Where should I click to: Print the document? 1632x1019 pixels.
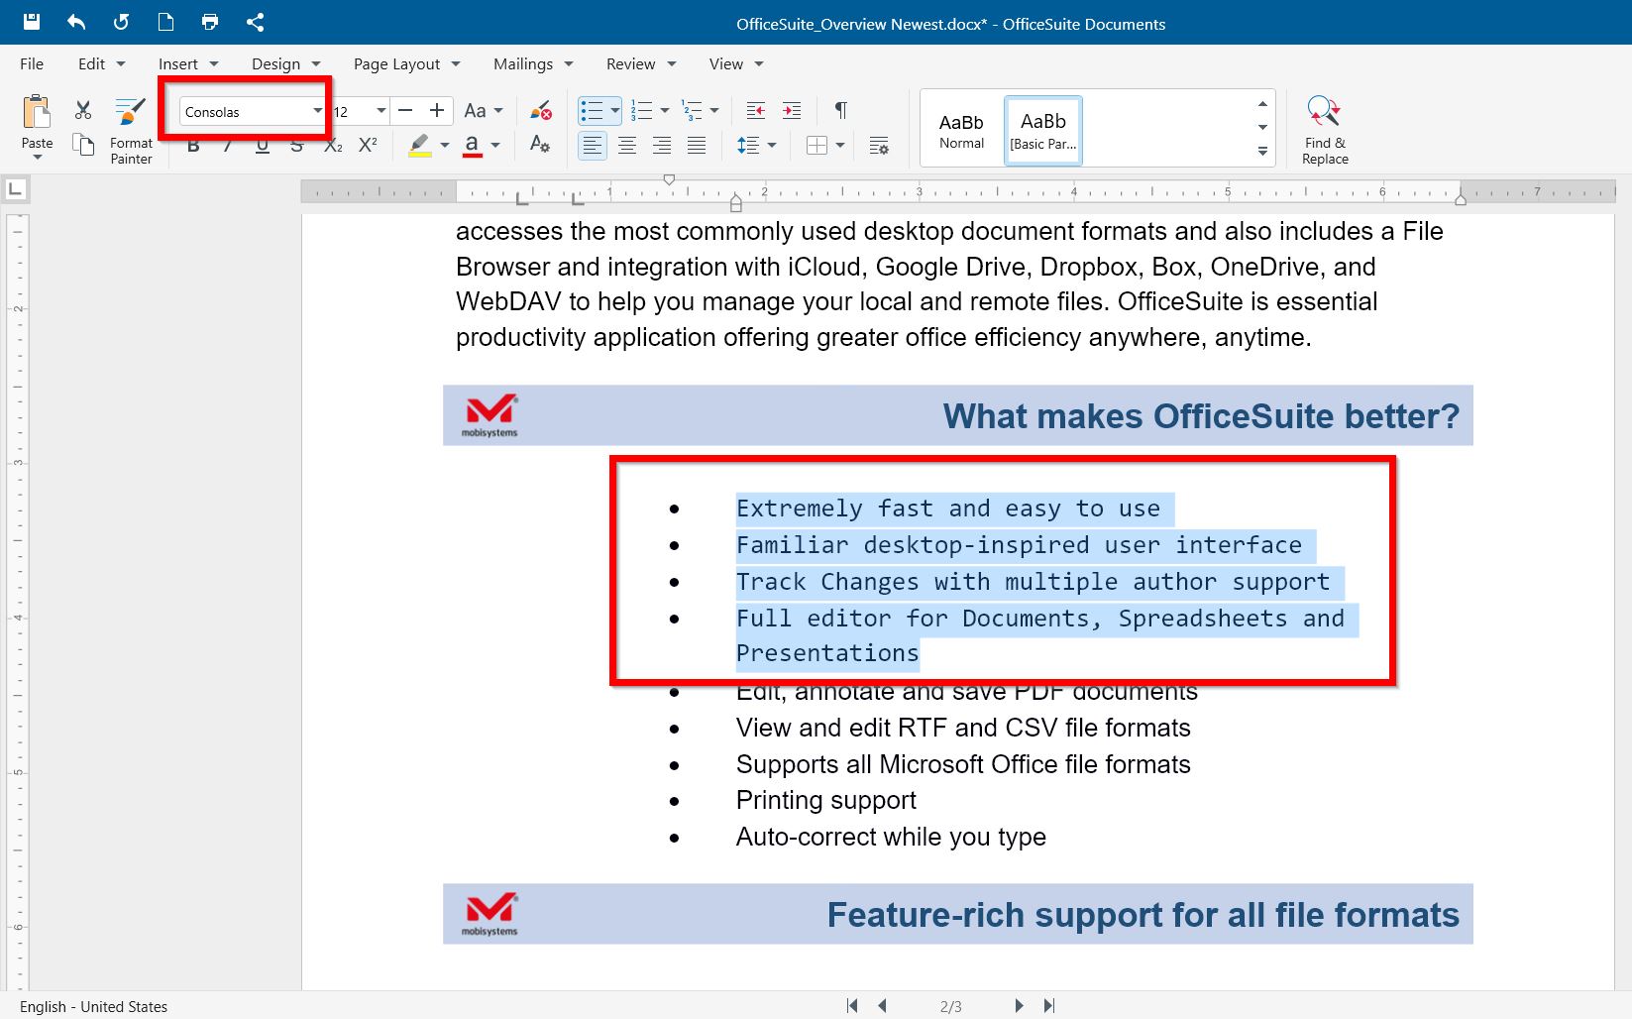210,22
